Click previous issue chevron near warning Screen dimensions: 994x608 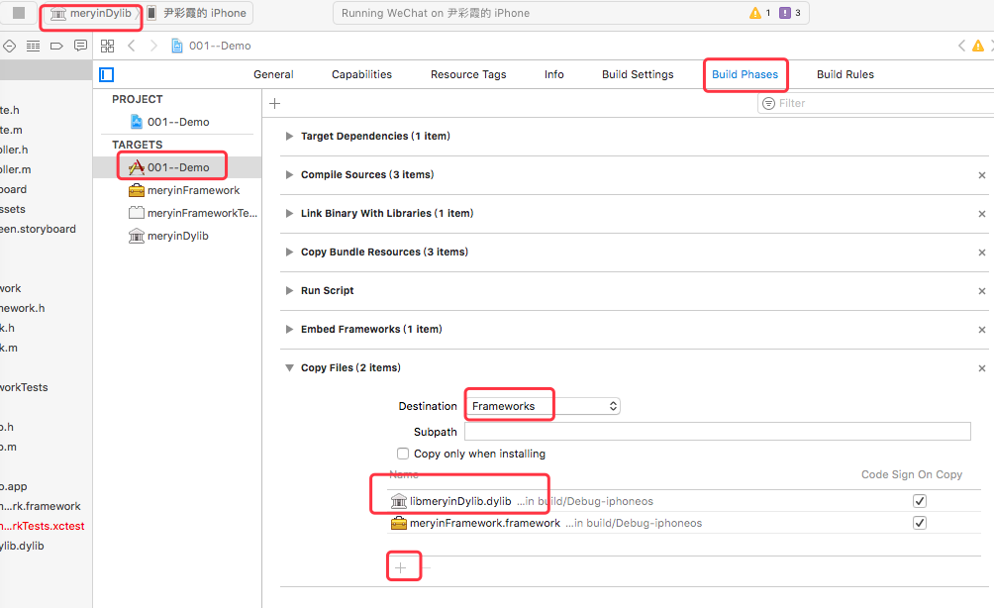tap(961, 46)
